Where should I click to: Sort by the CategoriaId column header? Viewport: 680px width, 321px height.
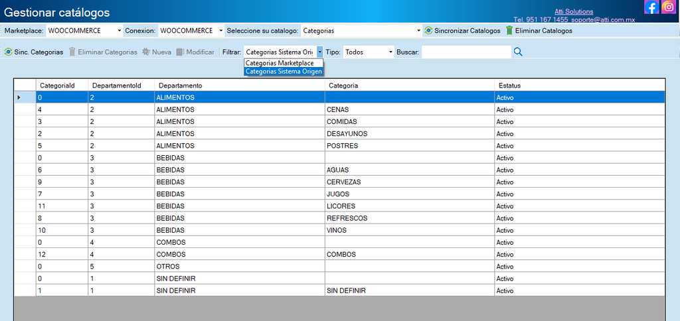pyautogui.click(x=62, y=86)
